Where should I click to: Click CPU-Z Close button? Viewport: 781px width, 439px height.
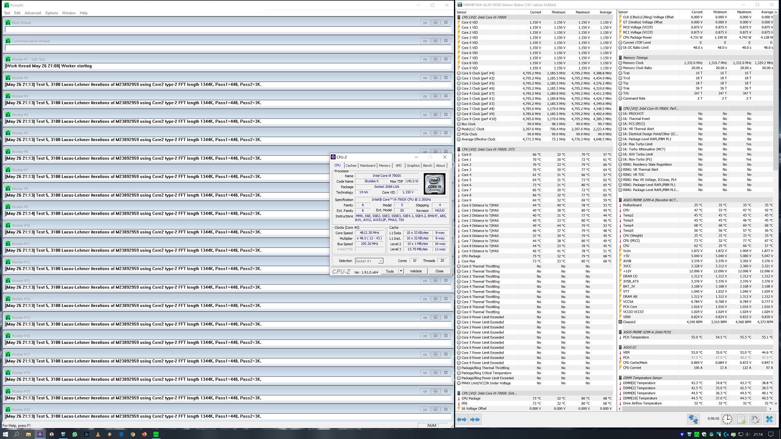pos(439,271)
